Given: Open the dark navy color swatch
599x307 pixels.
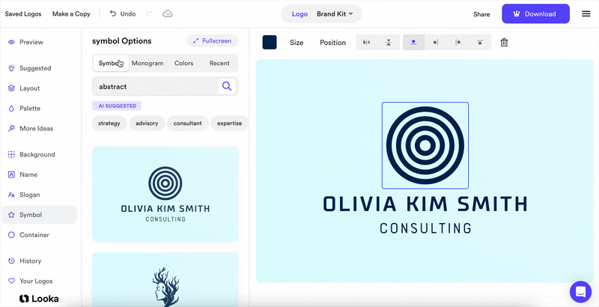Looking at the screenshot, I should 270,43.
